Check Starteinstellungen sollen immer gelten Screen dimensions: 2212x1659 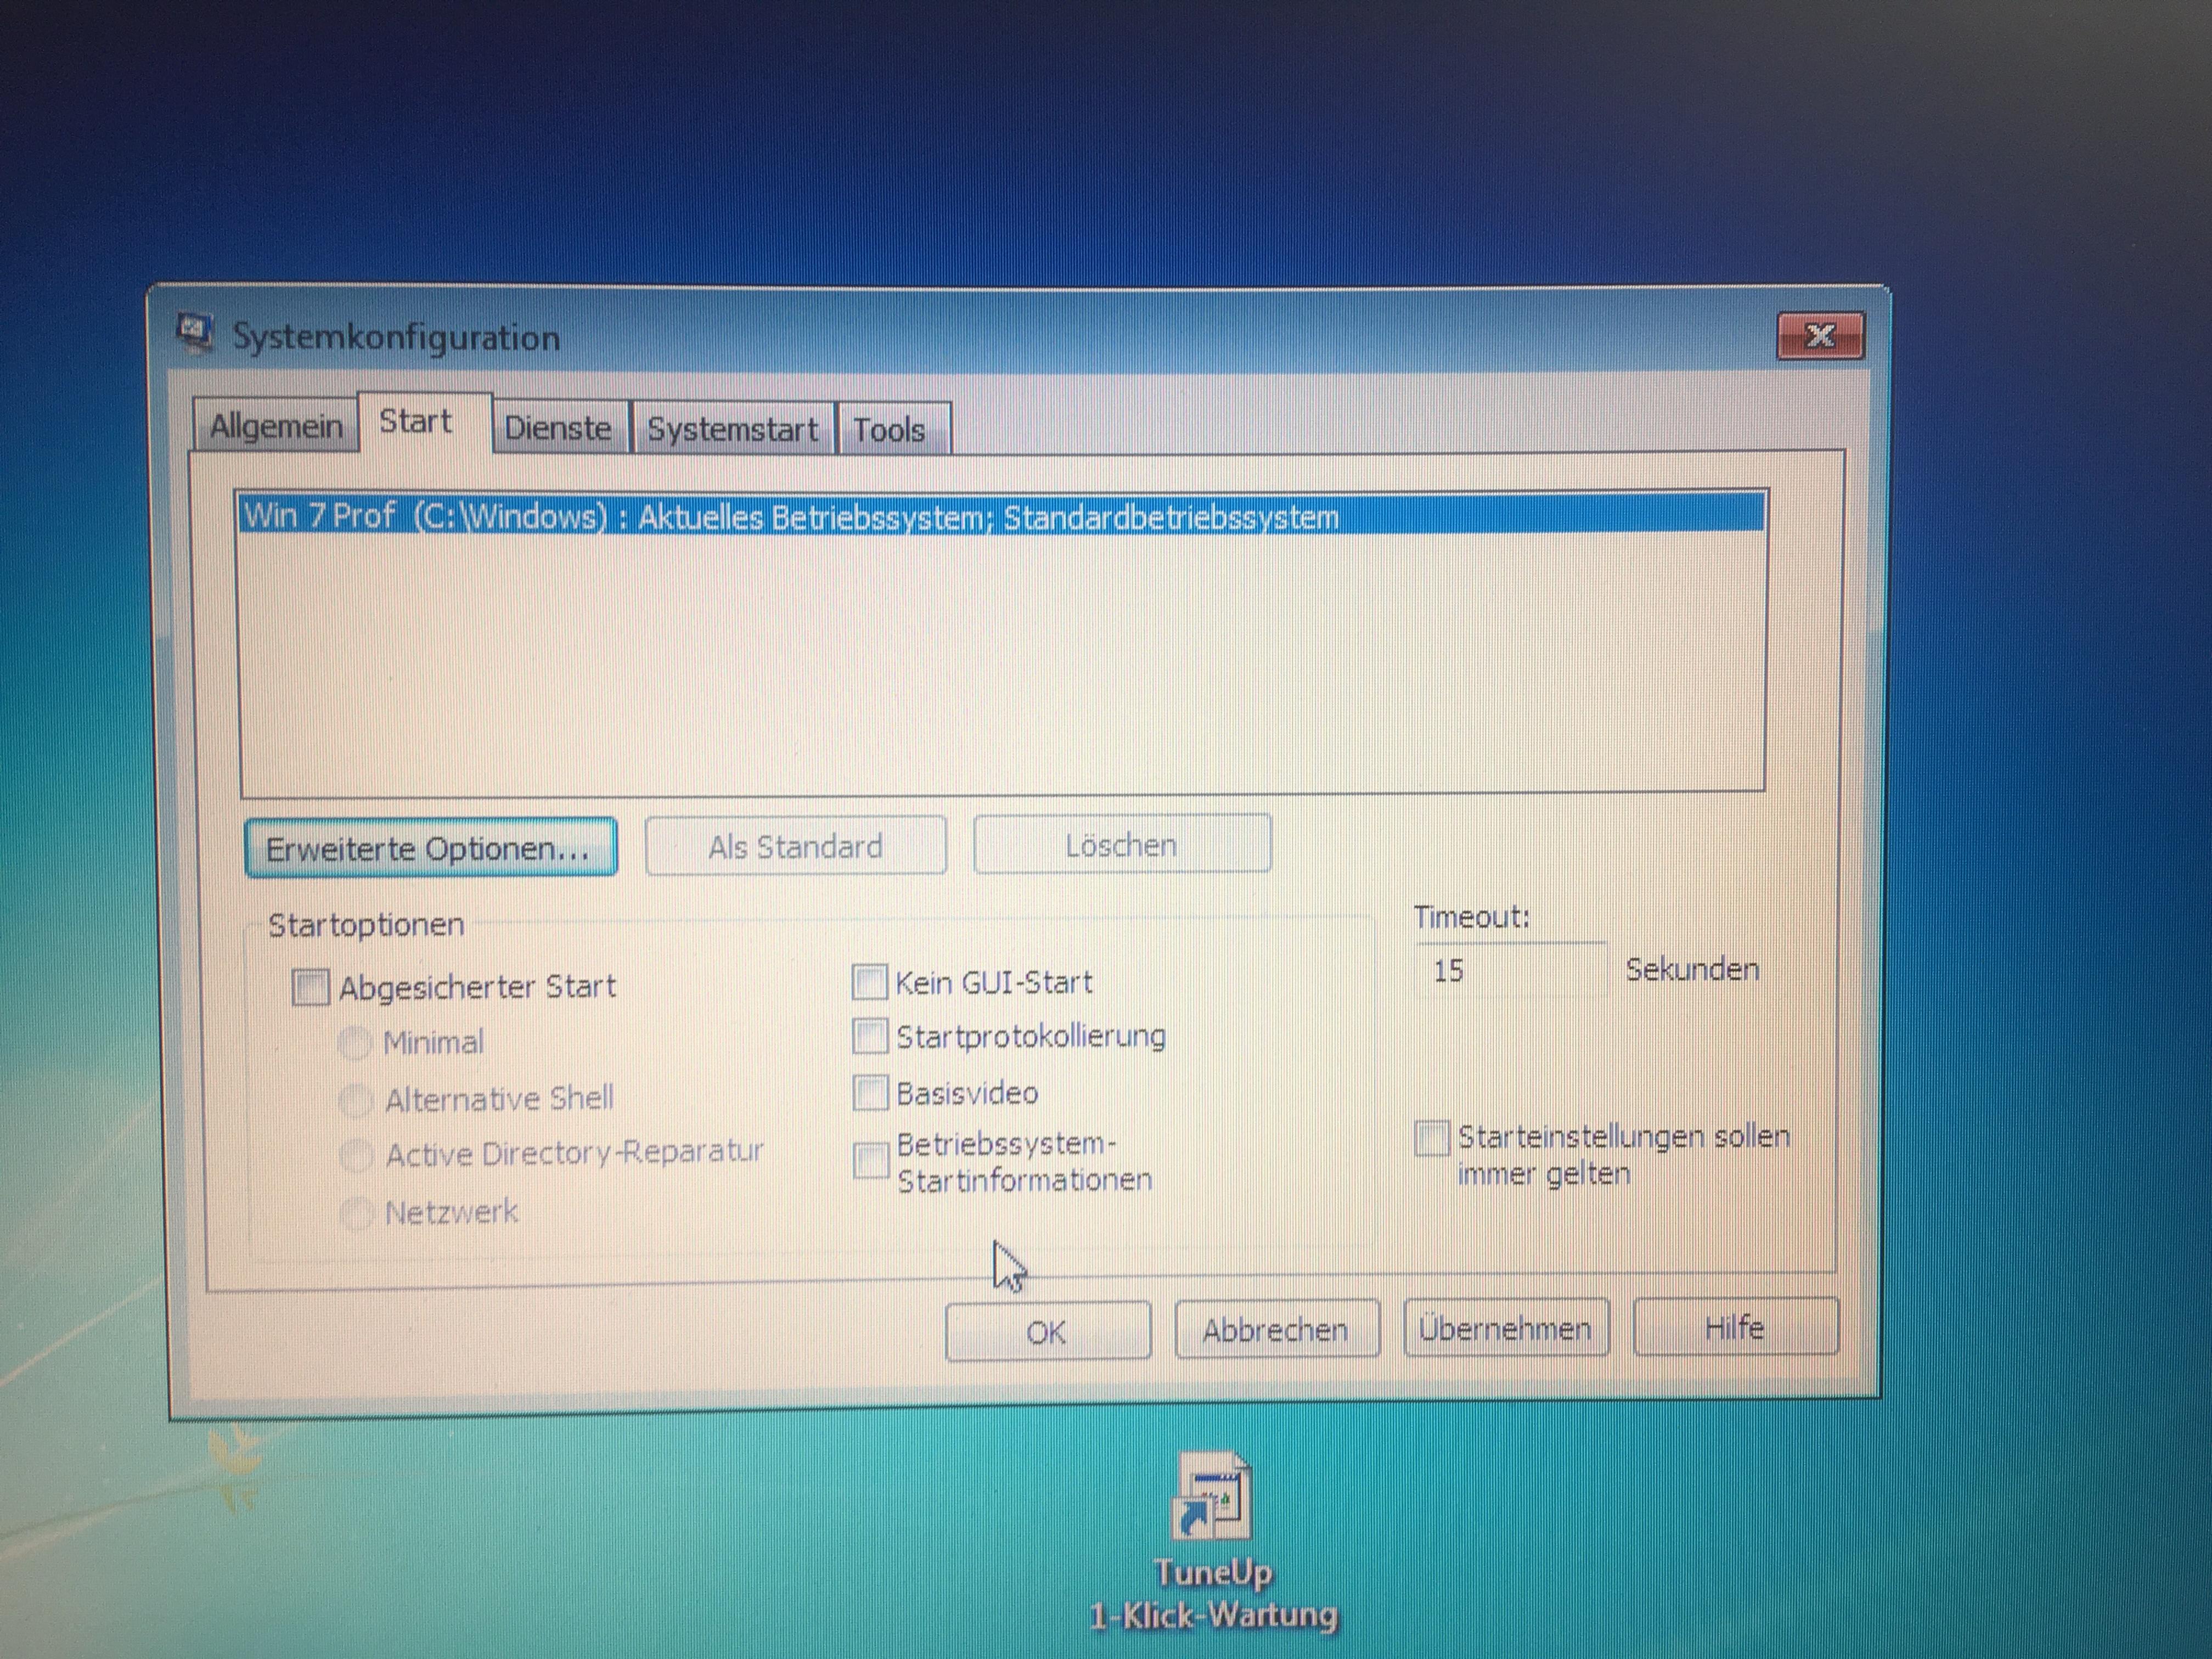tap(1431, 1138)
